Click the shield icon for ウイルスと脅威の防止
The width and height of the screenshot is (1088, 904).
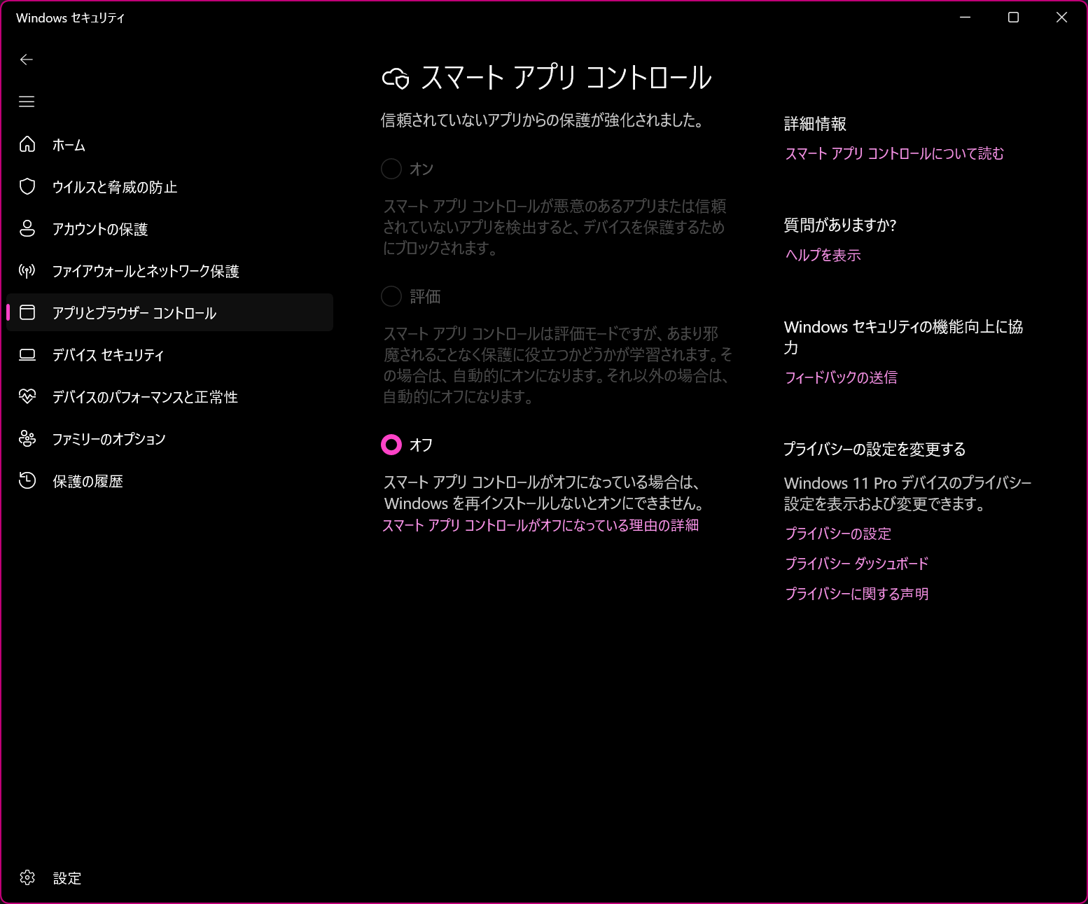click(27, 186)
